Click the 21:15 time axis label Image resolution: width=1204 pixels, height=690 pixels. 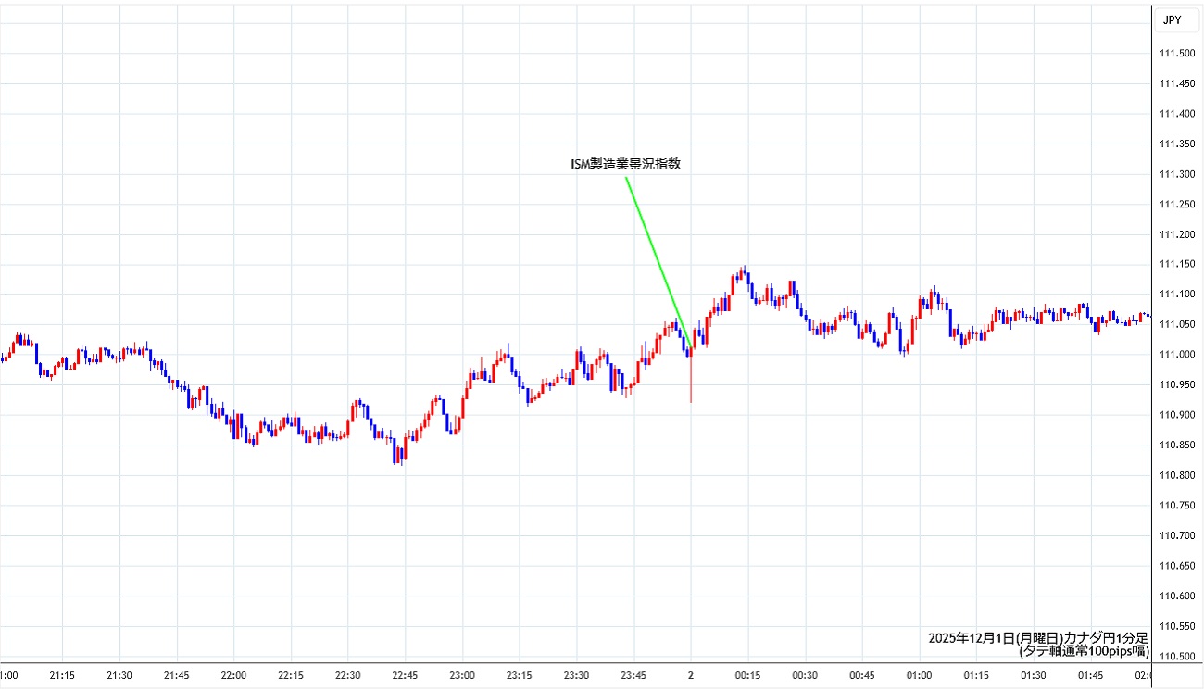[62, 675]
